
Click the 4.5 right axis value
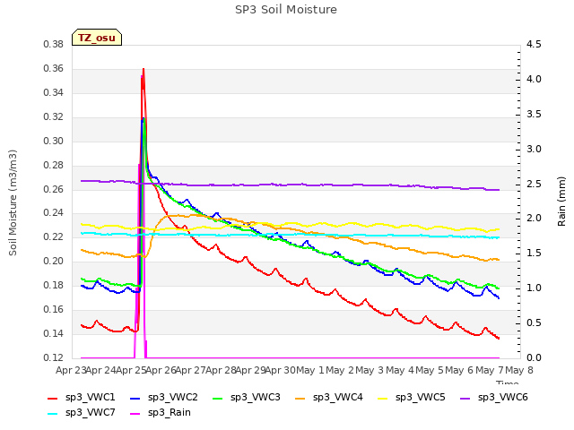pos(534,45)
